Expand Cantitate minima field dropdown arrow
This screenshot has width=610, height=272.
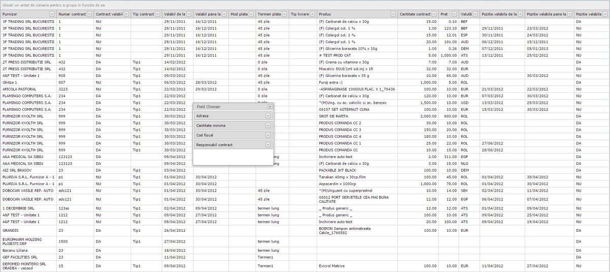pyautogui.click(x=267, y=126)
